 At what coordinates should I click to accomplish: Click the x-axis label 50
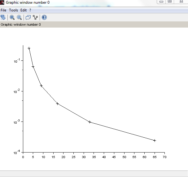click(124, 157)
